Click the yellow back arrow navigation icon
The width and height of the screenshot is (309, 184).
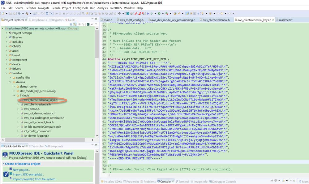pos(222,13)
